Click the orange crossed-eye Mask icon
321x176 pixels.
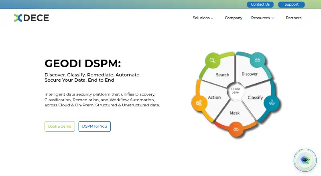click(236, 129)
